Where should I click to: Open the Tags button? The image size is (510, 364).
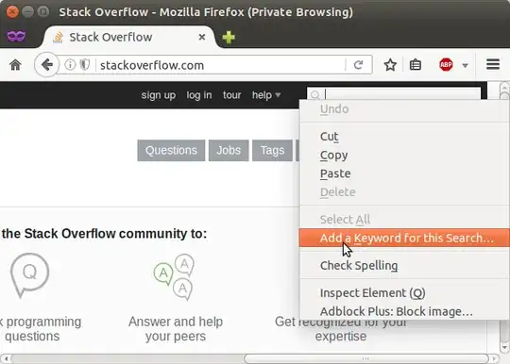click(272, 150)
